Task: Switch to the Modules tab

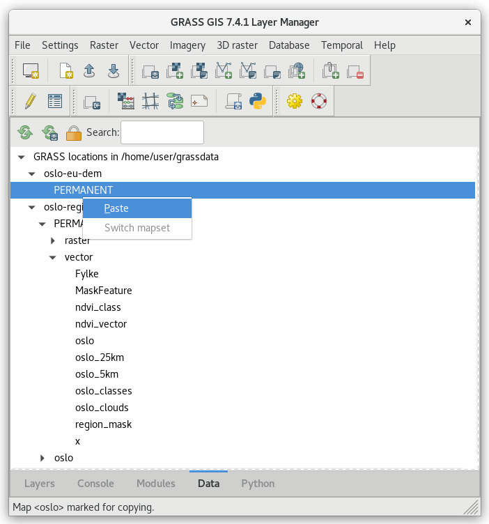Action: (155, 484)
